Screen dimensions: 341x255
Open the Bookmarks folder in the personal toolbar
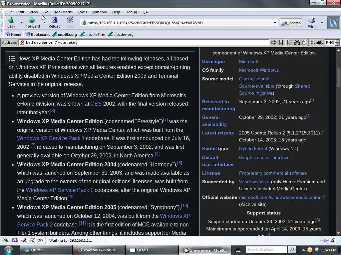tap(37, 34)
